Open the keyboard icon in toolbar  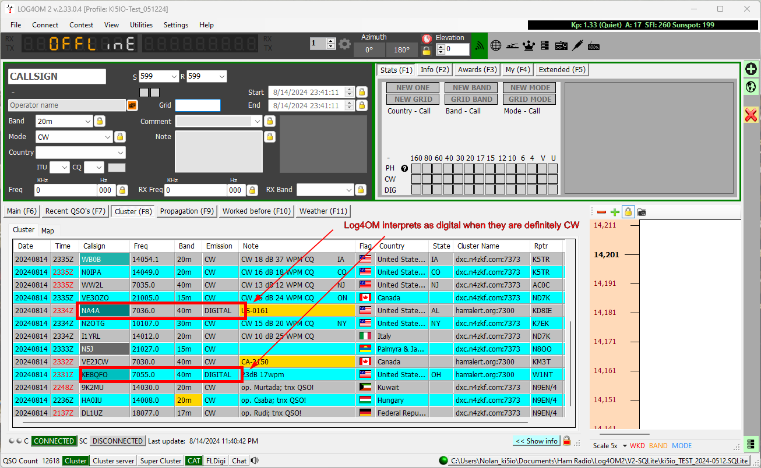click(594, 46)
